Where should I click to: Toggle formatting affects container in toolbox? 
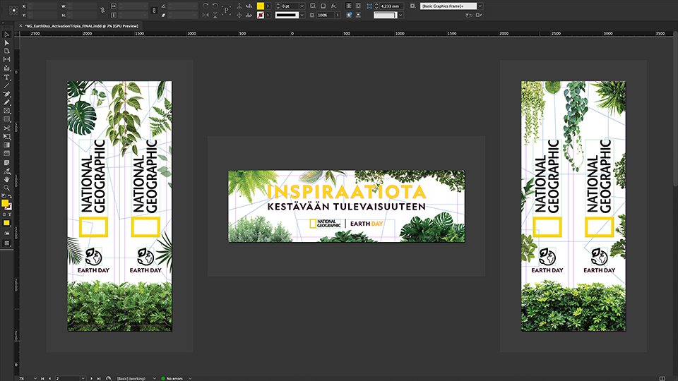4,214
